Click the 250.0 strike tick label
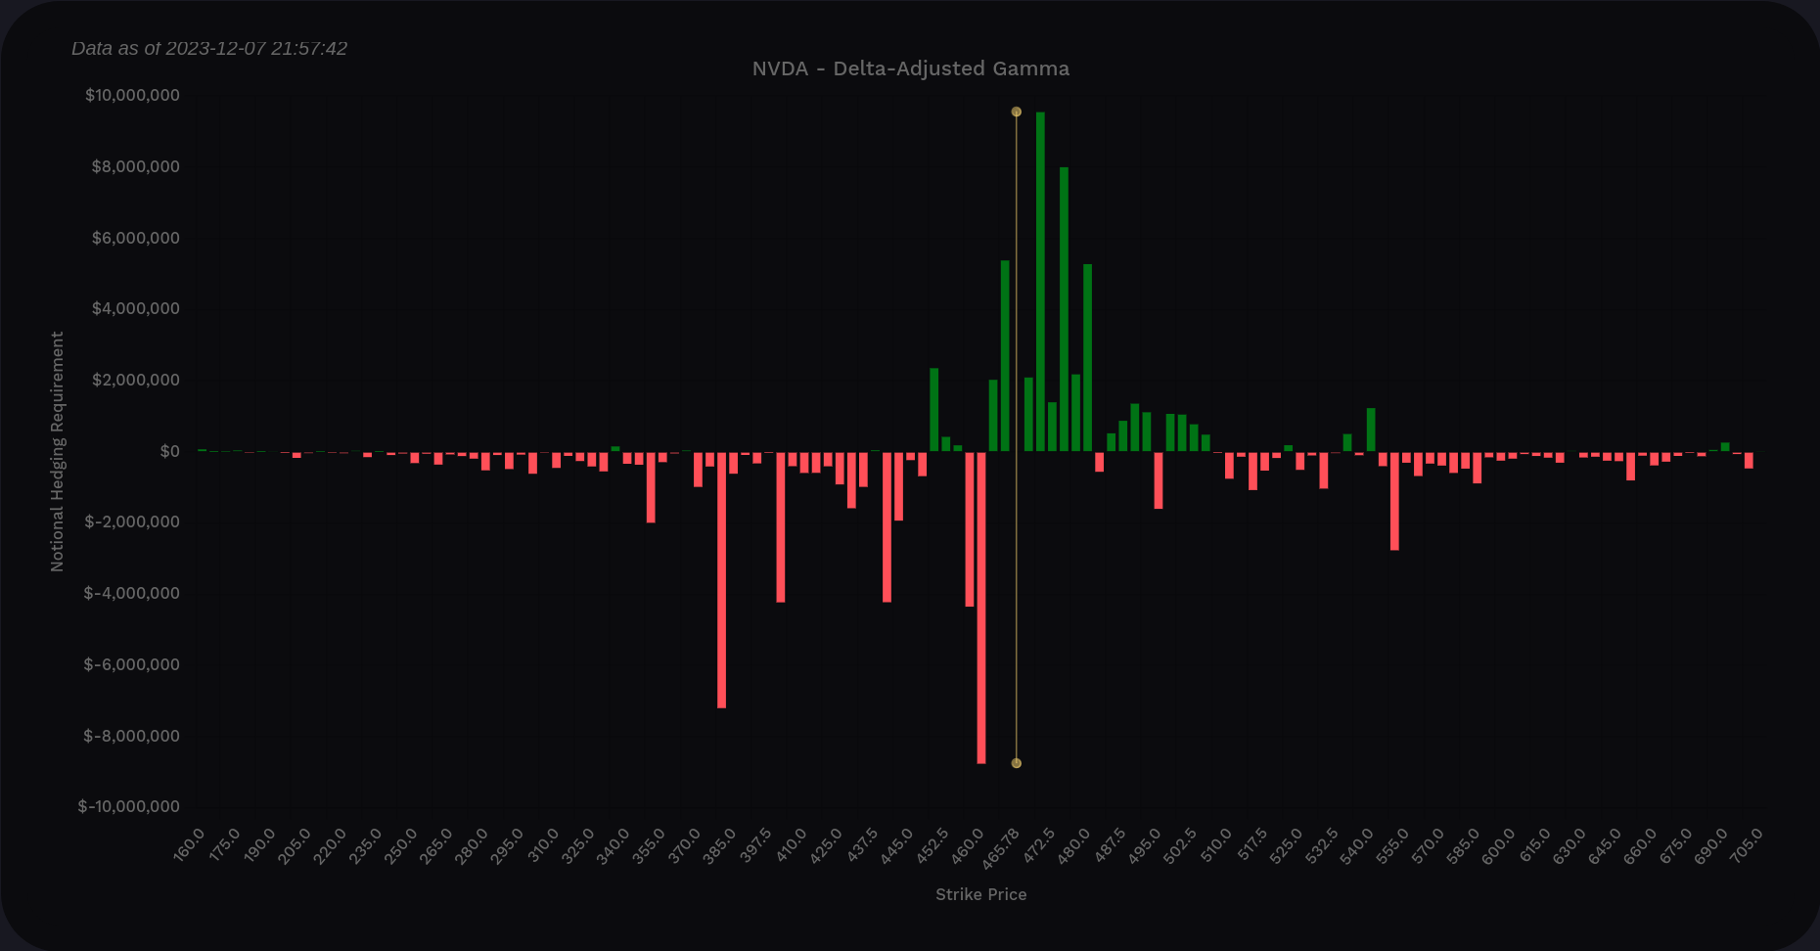Viewport: 1820px width, 951px height. 401,844
